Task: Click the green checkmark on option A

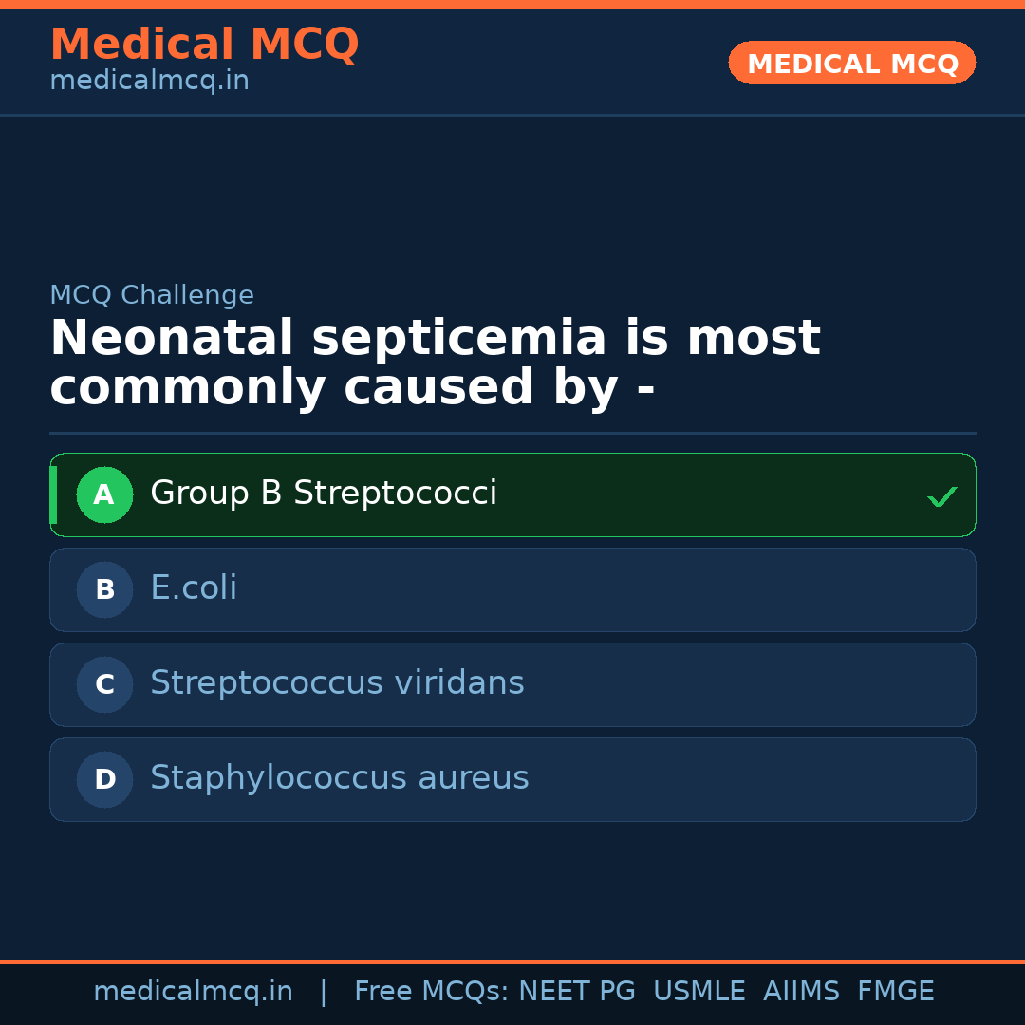Action: (941, 496)
